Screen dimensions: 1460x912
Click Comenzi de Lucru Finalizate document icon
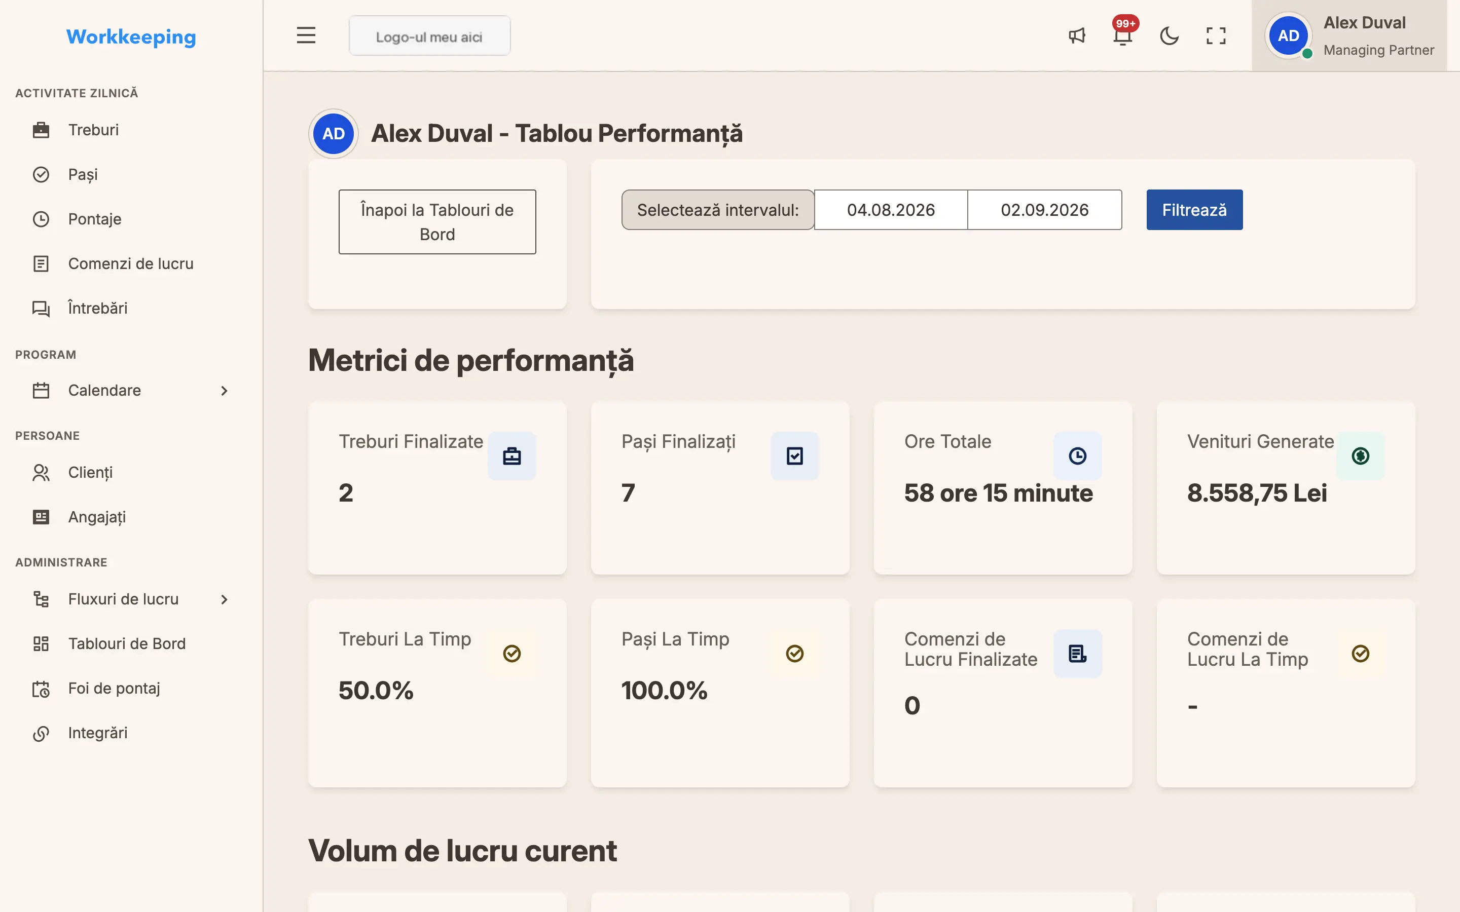click(x=1077, y=653)
